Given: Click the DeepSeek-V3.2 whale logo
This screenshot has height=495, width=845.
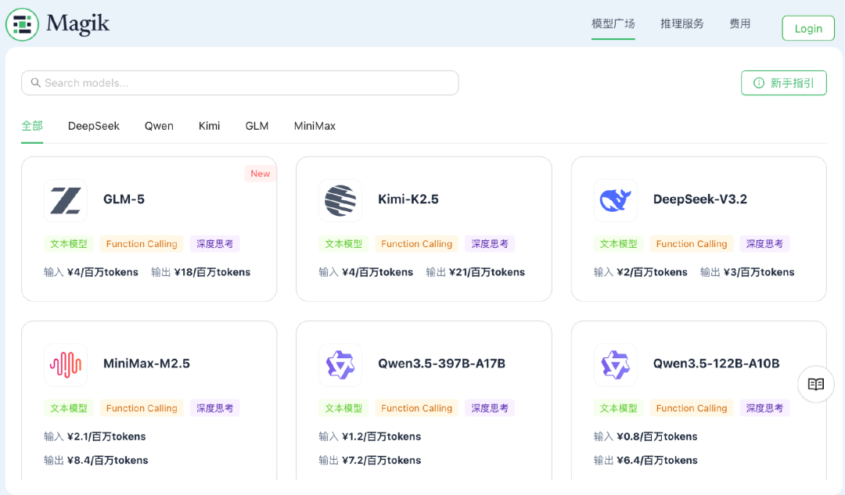Looking at the screenshot, I should click(615, 200).
